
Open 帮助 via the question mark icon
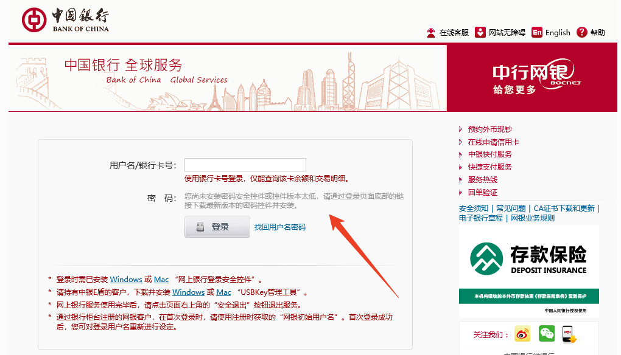[x=581, y=32]
